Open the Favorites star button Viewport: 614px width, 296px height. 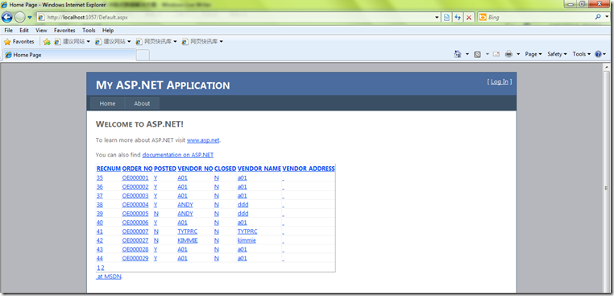pos(19,42)
